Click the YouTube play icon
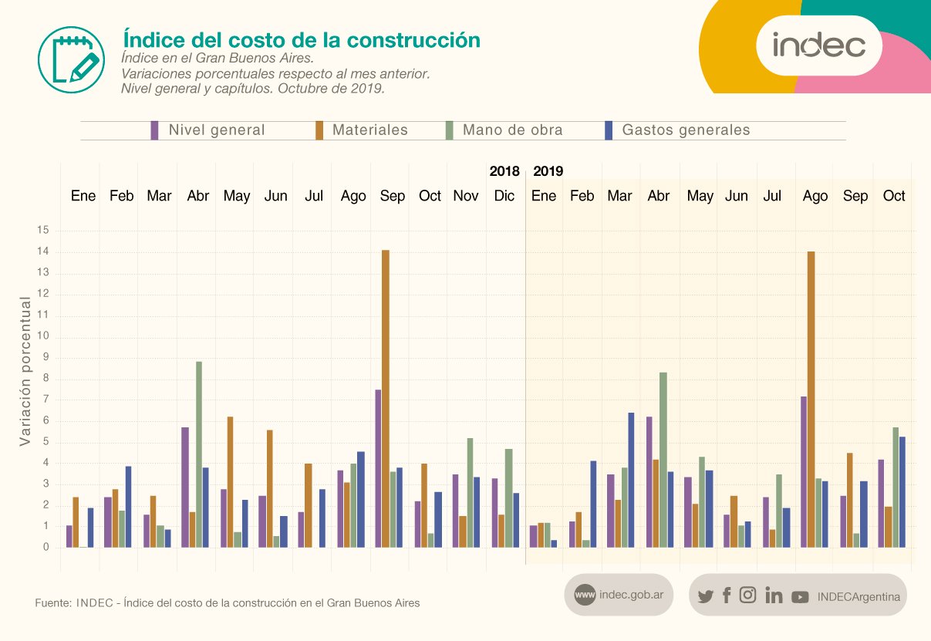 [800, 596]
